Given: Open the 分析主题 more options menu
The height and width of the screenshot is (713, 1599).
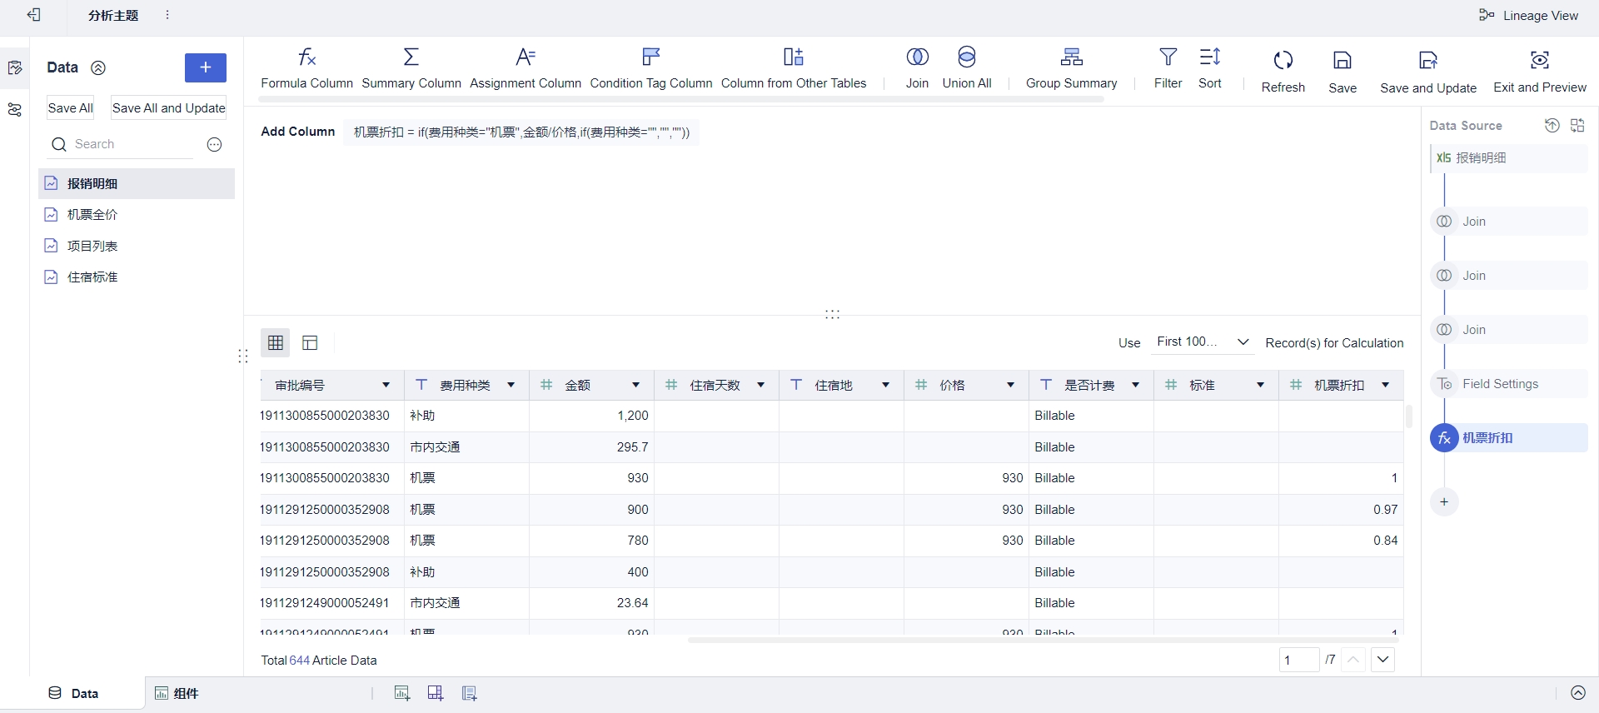Looking at the screenshot, I should pos(167,15).
